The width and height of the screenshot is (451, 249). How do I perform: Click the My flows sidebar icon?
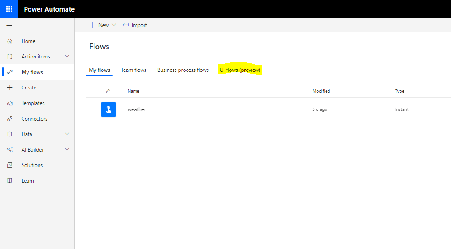click(10, 72)
